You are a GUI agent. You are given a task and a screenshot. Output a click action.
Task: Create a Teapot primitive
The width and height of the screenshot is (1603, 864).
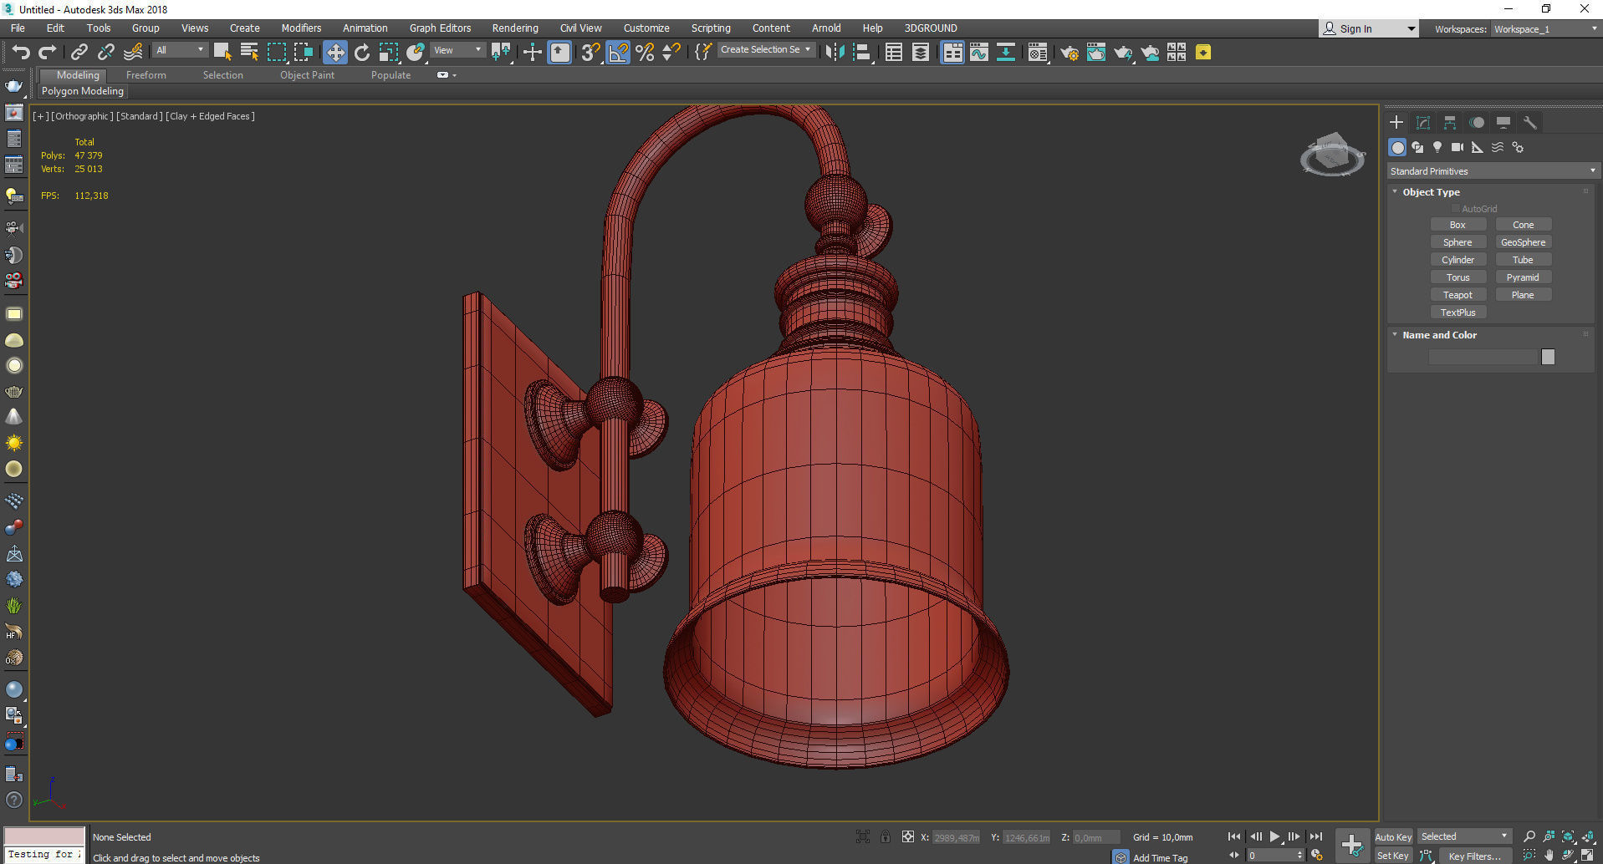(1458, 295)
